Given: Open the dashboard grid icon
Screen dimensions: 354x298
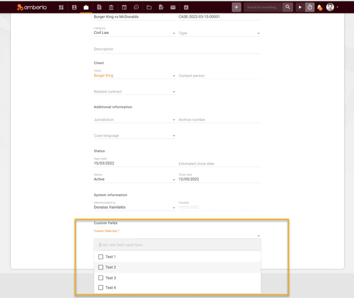Looking at the screenshot, I should pos(61,7).
